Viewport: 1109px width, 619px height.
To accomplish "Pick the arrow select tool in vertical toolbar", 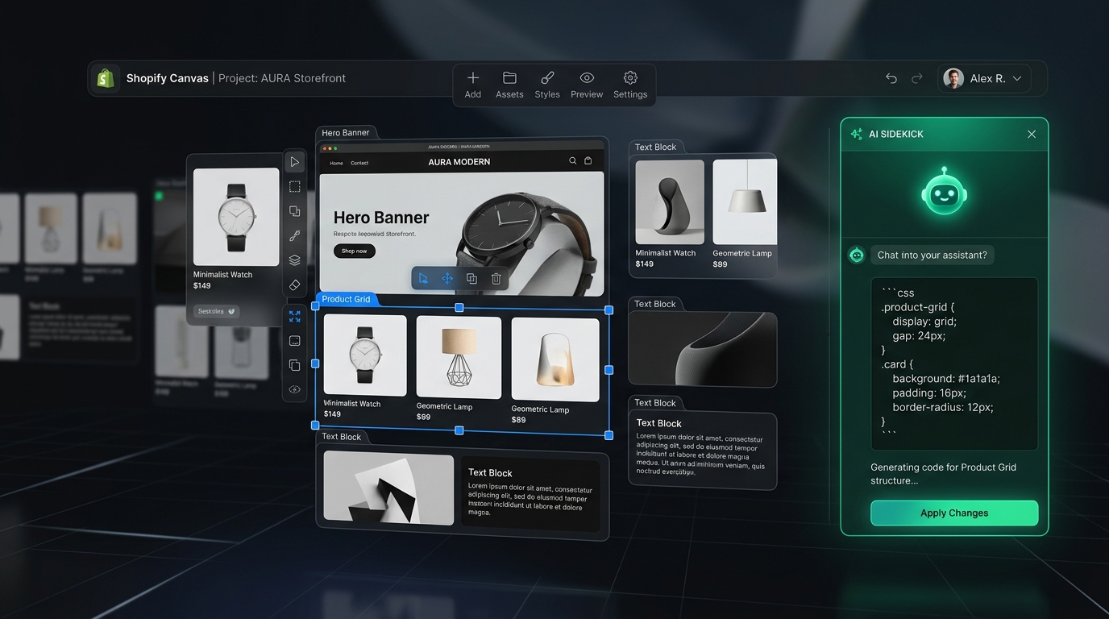I will [295, 162].
